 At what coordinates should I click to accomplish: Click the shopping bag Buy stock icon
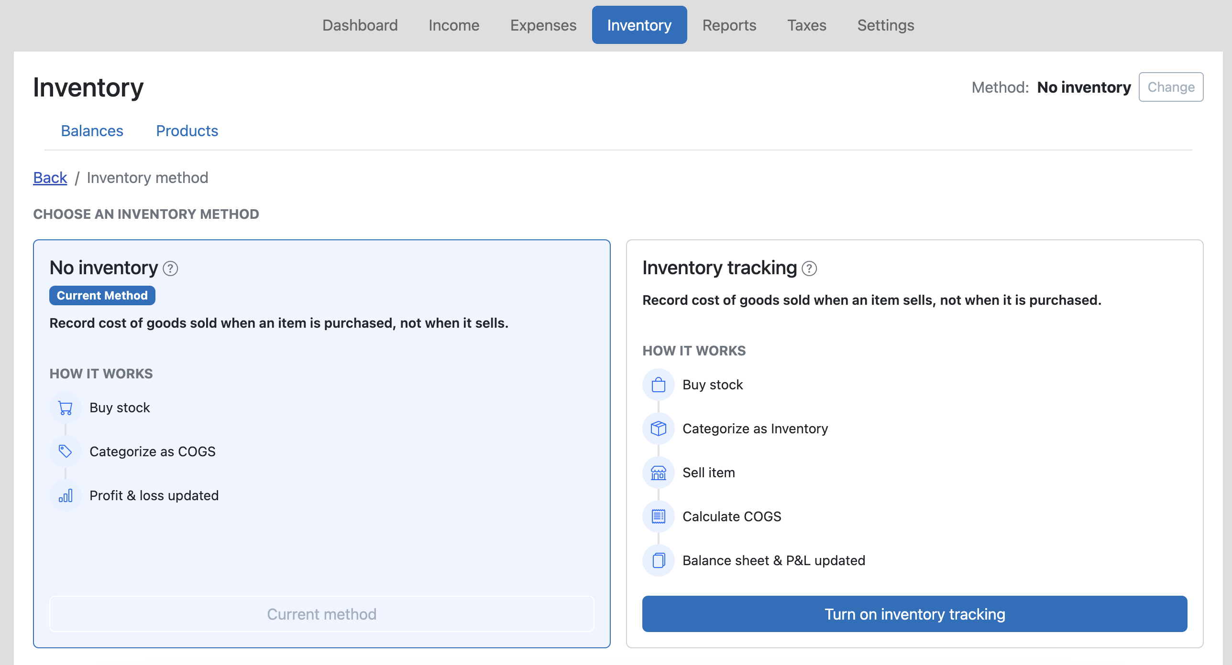click(x=659, y=385)
